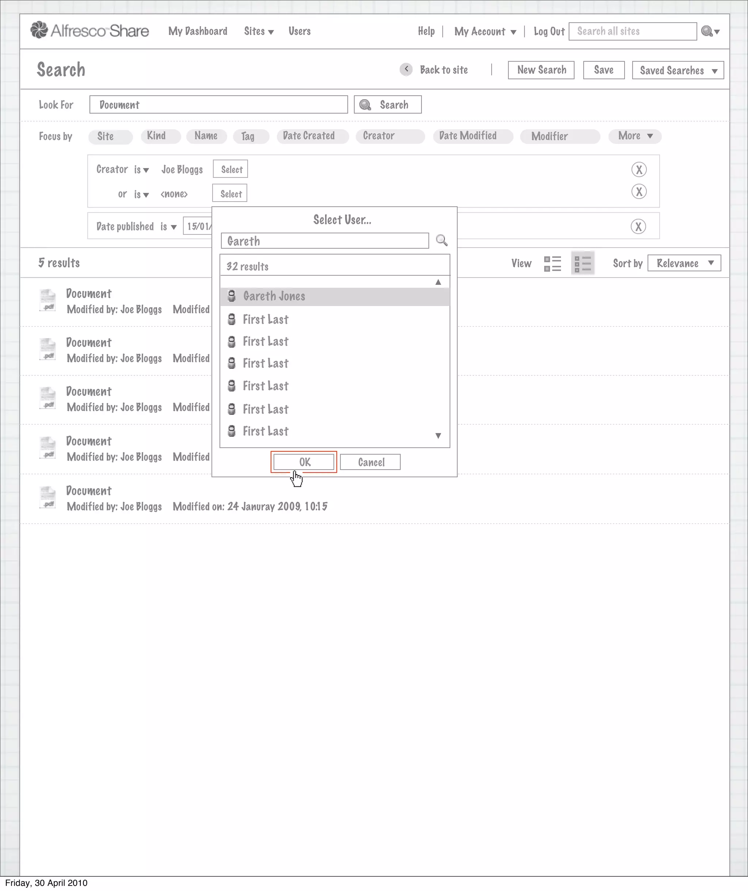Screen dimensions: 748x891
Task: Open the Sites menu
Action: pos(258,31)
